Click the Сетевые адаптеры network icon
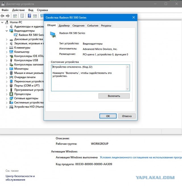 click(11, 98)
